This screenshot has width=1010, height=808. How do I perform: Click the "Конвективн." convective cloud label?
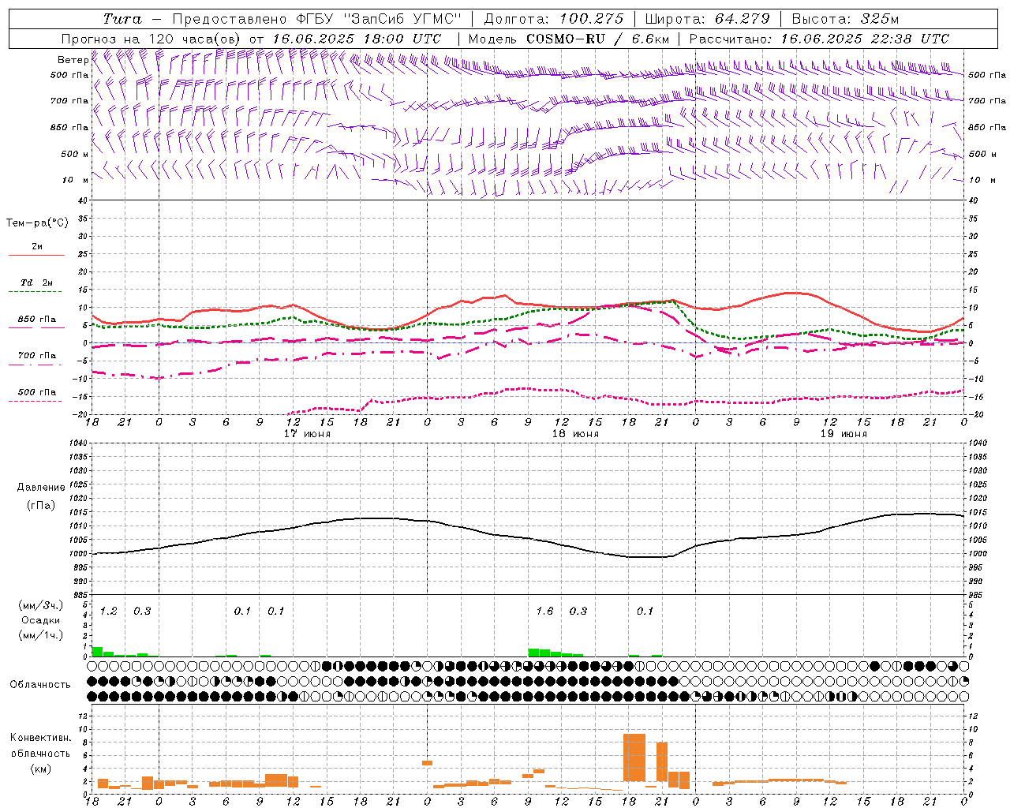[40, 738]
